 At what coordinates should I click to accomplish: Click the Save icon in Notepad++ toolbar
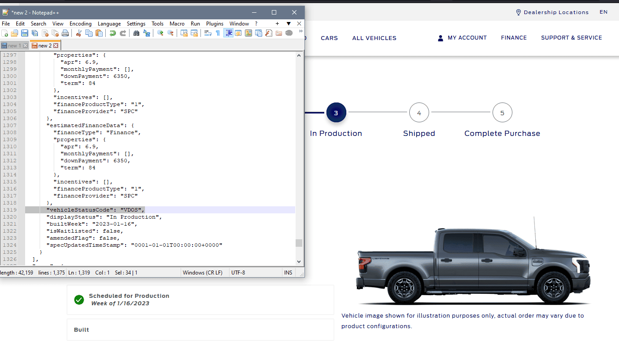25,33
